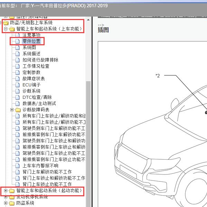Select the 零件位置 page
Image resolution: width=207 pixels, height=207 pixels.
click(31, 41)
